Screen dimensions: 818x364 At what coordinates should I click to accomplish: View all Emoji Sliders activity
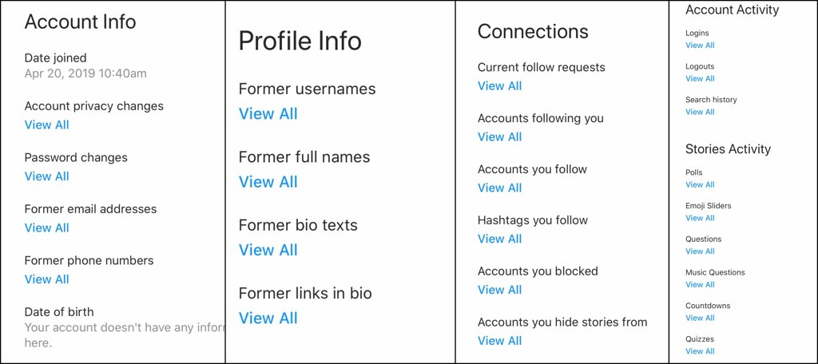pos(700,218)
